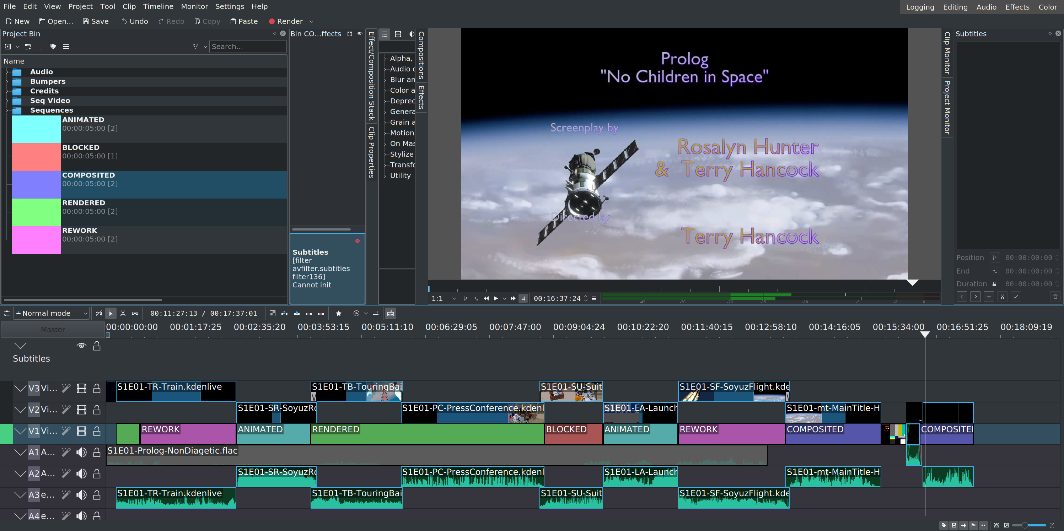Mute the A1 audio track
This screenshot has width=1064, height=531.
click(81, 453)
